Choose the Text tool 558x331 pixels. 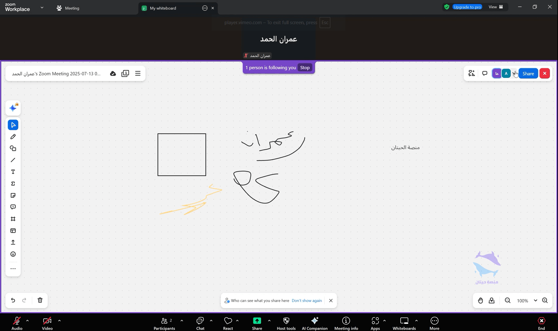pyautogui.click(x=13, y=172)
